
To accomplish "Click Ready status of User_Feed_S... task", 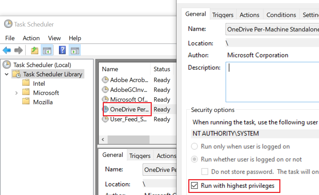I will (162, 119).
